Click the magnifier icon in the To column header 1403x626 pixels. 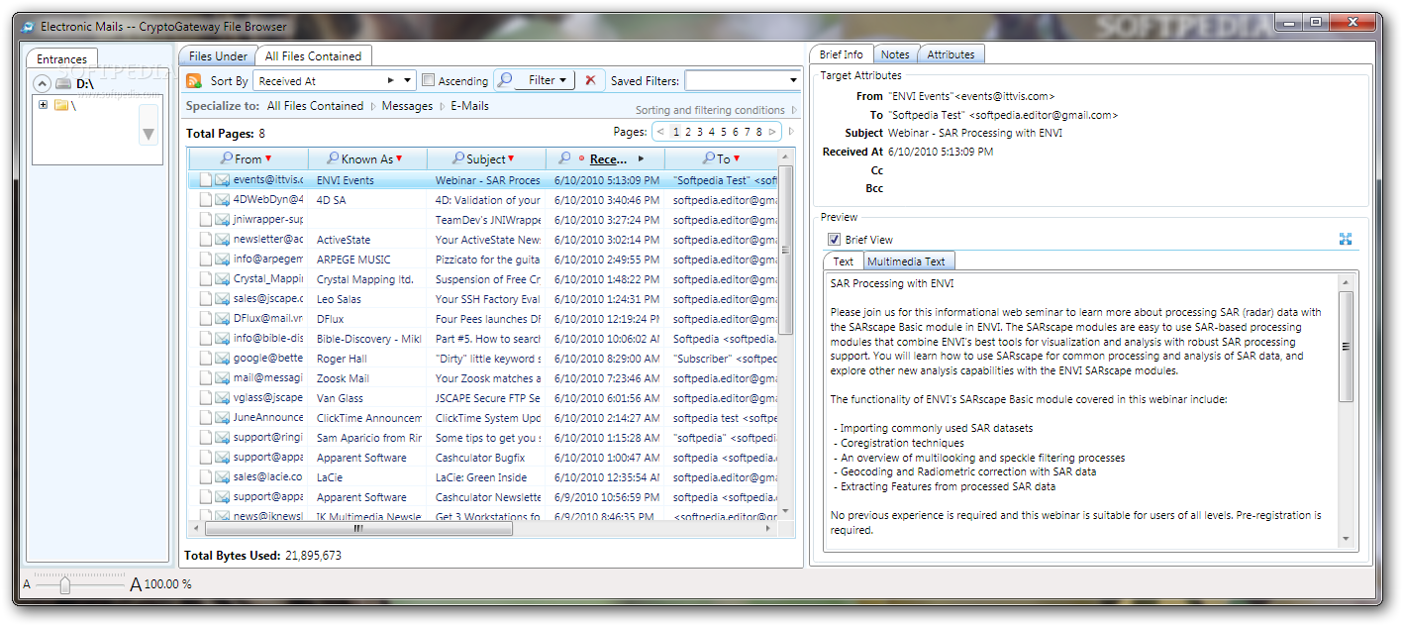point(709,158)
